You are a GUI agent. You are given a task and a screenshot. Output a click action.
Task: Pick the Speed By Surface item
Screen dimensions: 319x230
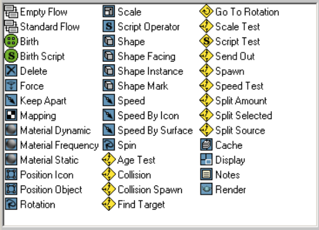pyautogui.click(x=155, y=130)
